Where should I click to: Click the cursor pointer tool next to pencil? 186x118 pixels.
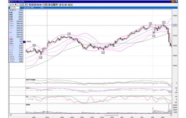click(x=63, y=5)
